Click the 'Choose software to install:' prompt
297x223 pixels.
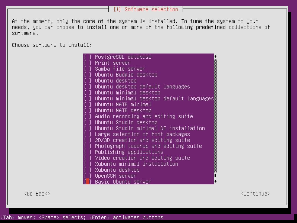[52, 45]
